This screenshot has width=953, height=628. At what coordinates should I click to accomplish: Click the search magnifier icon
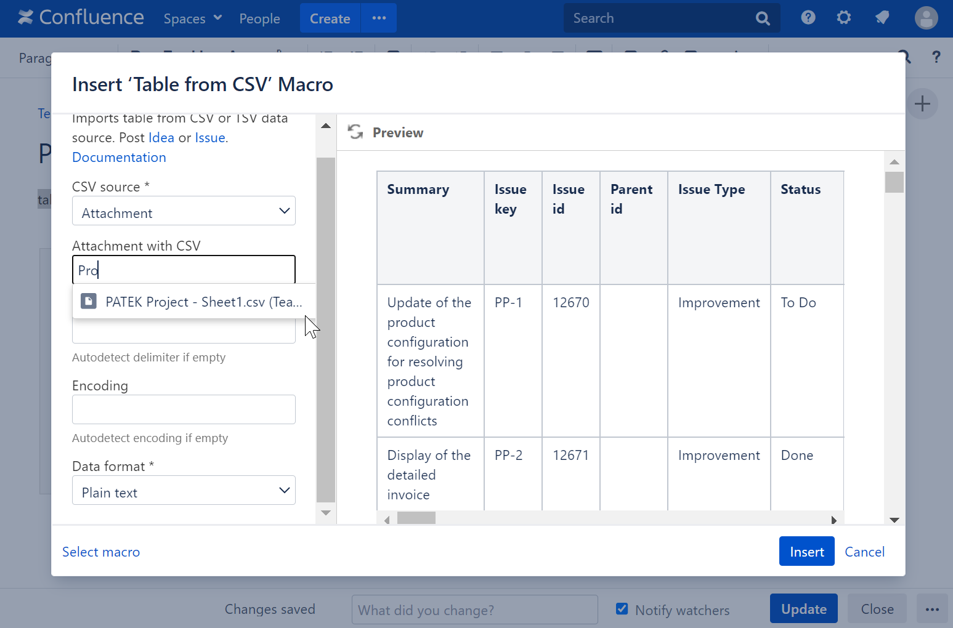coord(763,18)
